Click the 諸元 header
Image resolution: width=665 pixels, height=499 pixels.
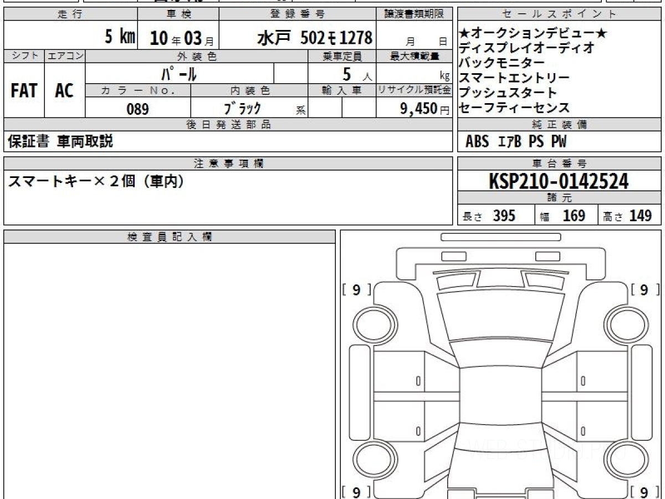point(559,198)
